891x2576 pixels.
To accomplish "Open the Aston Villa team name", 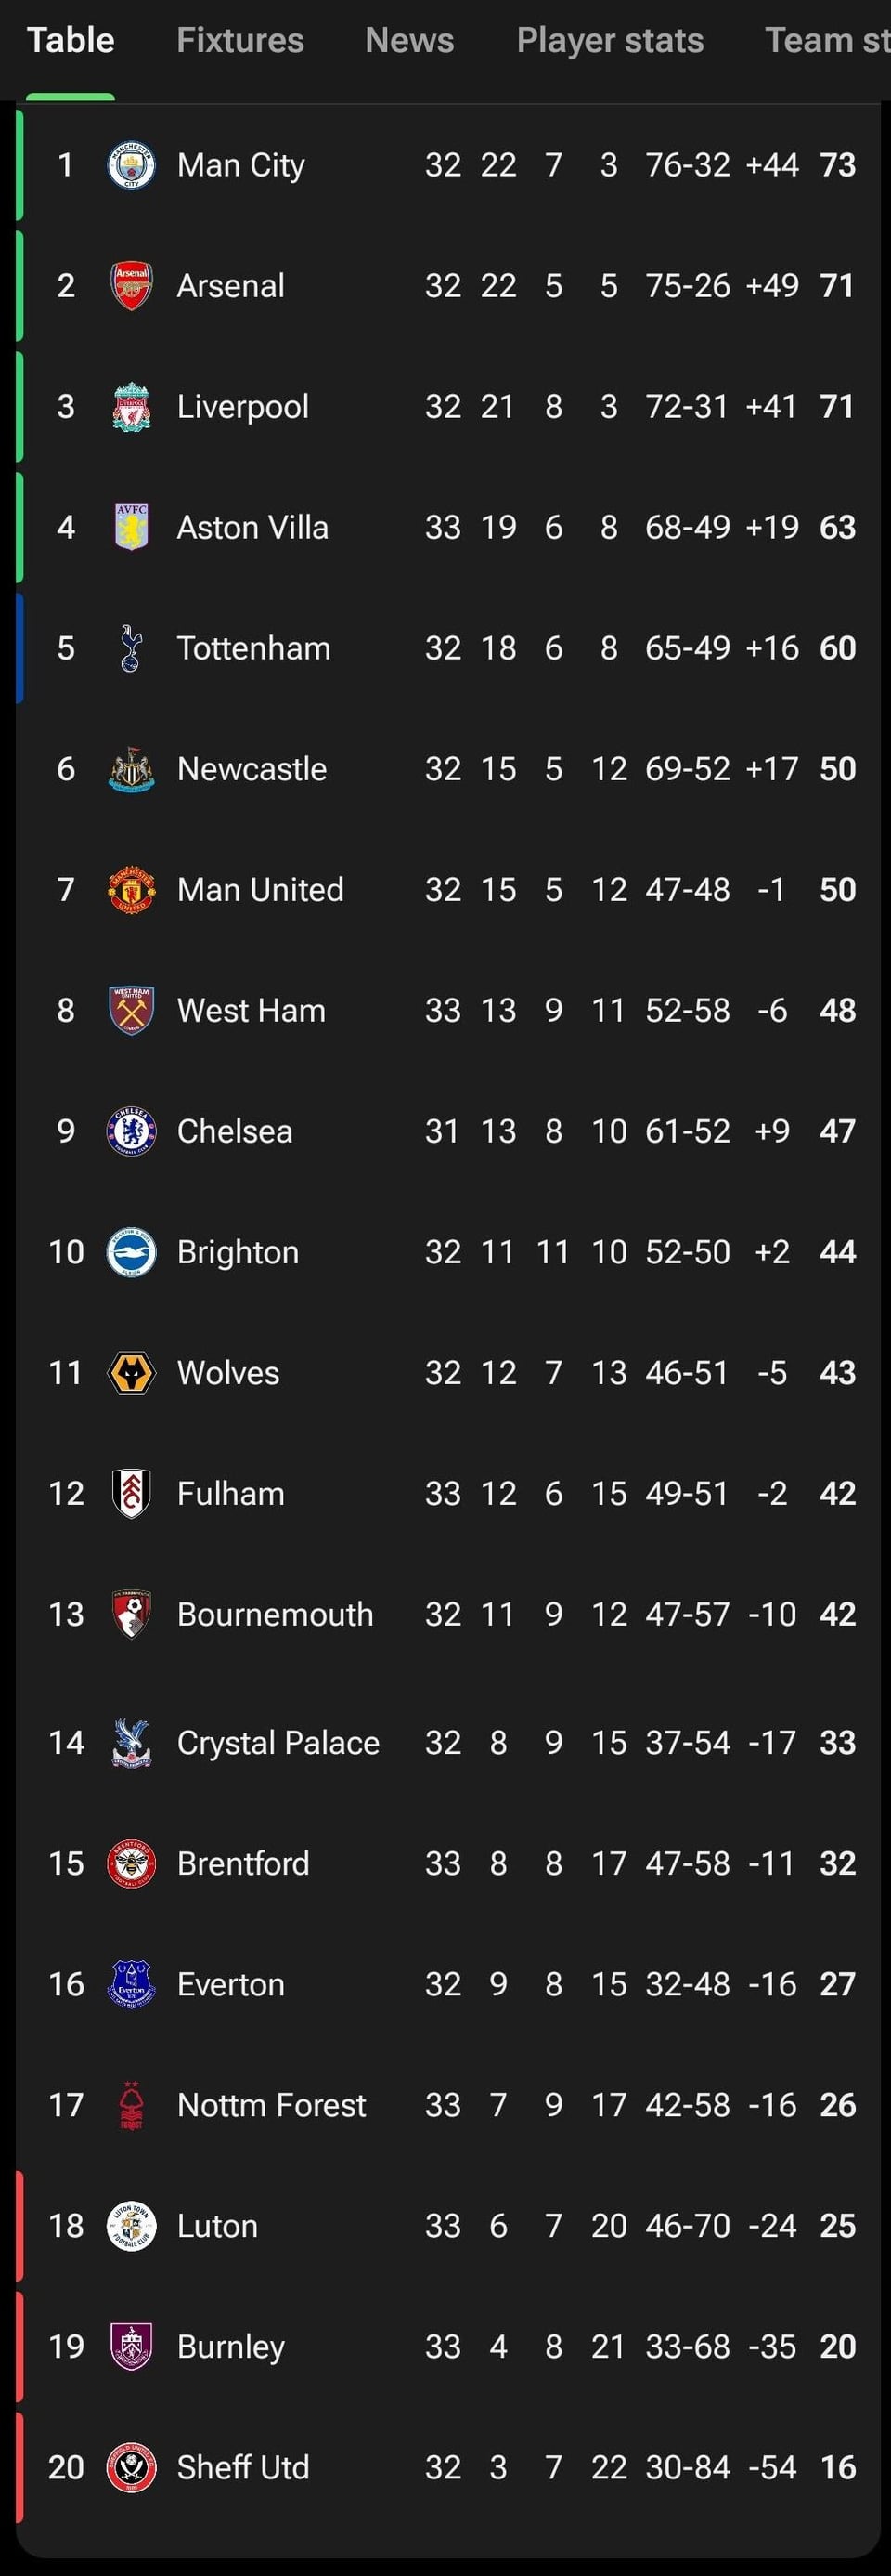I will tap(252, 527).
